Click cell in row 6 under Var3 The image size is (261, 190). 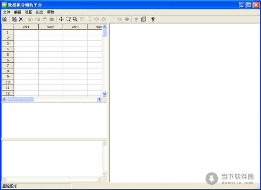[75, 60]
